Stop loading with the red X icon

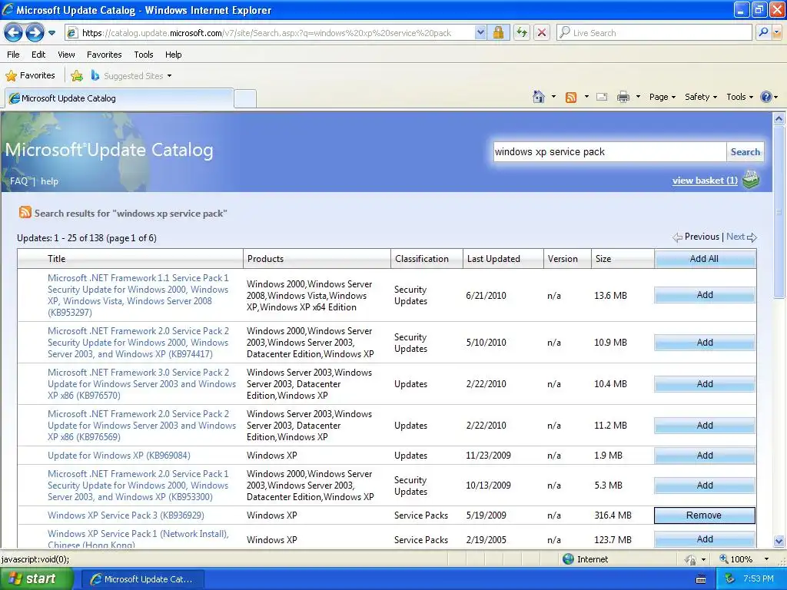click(x=542, y=33)
